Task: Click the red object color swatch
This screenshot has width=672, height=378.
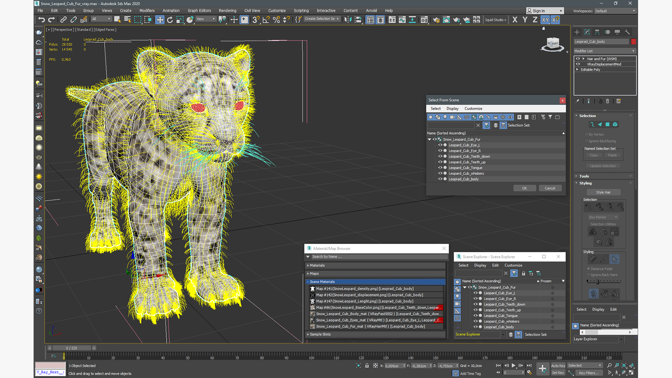Action: point(633,42)
